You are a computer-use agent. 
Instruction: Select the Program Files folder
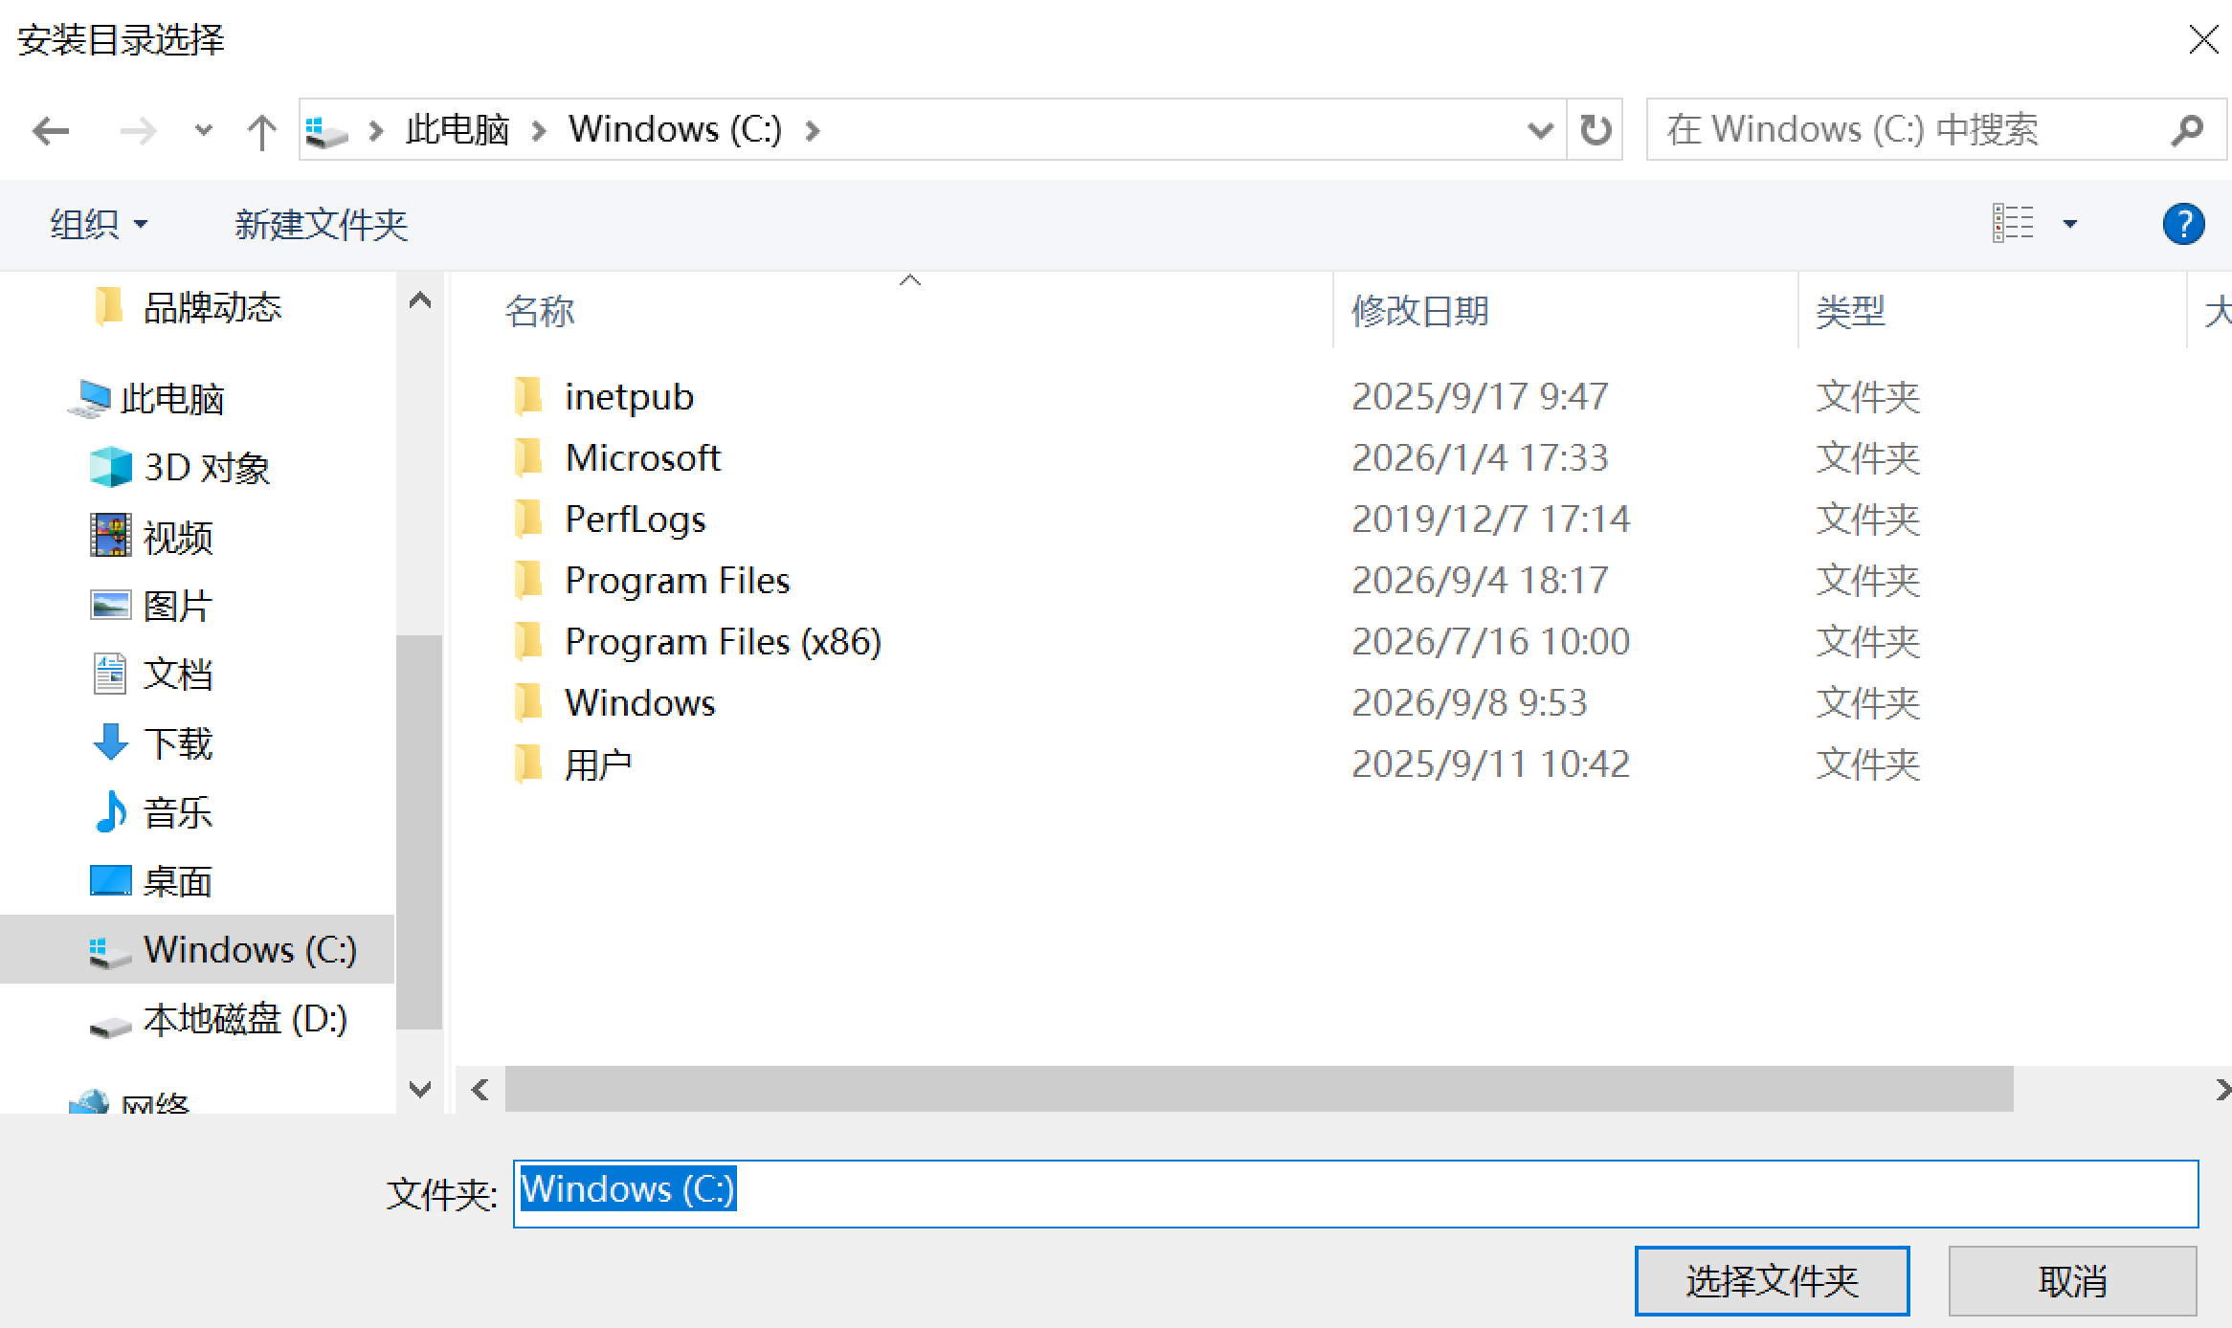651,581
